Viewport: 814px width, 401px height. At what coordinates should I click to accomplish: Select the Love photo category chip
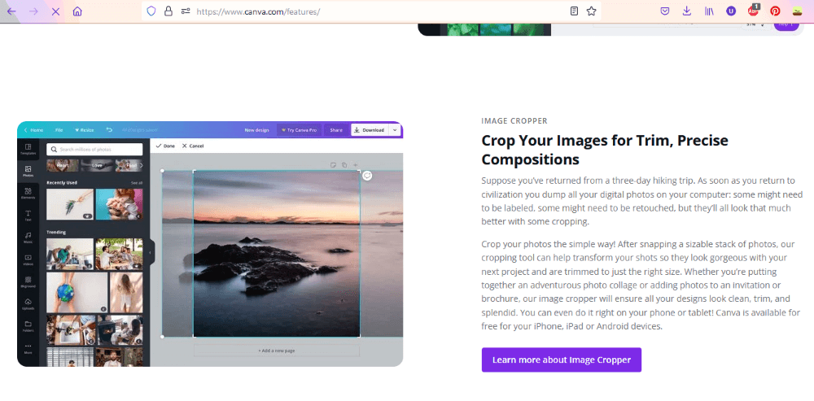(97, 165)
